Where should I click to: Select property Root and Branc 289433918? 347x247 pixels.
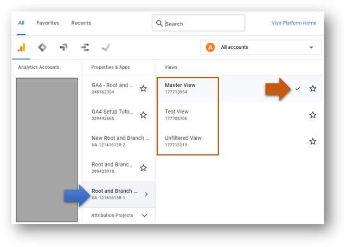[x=119, y=168]
